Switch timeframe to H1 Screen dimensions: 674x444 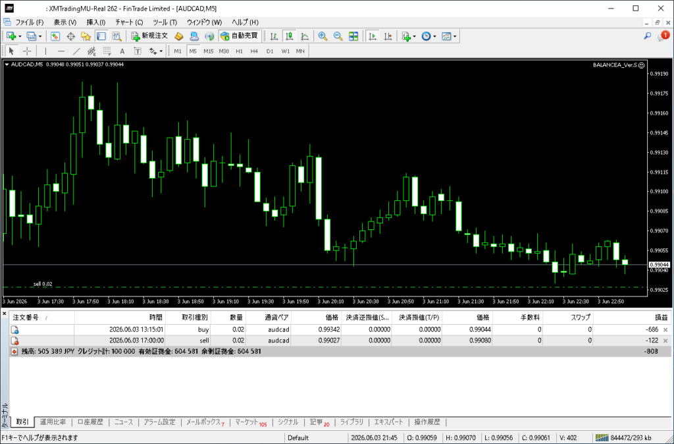[240, 51]
